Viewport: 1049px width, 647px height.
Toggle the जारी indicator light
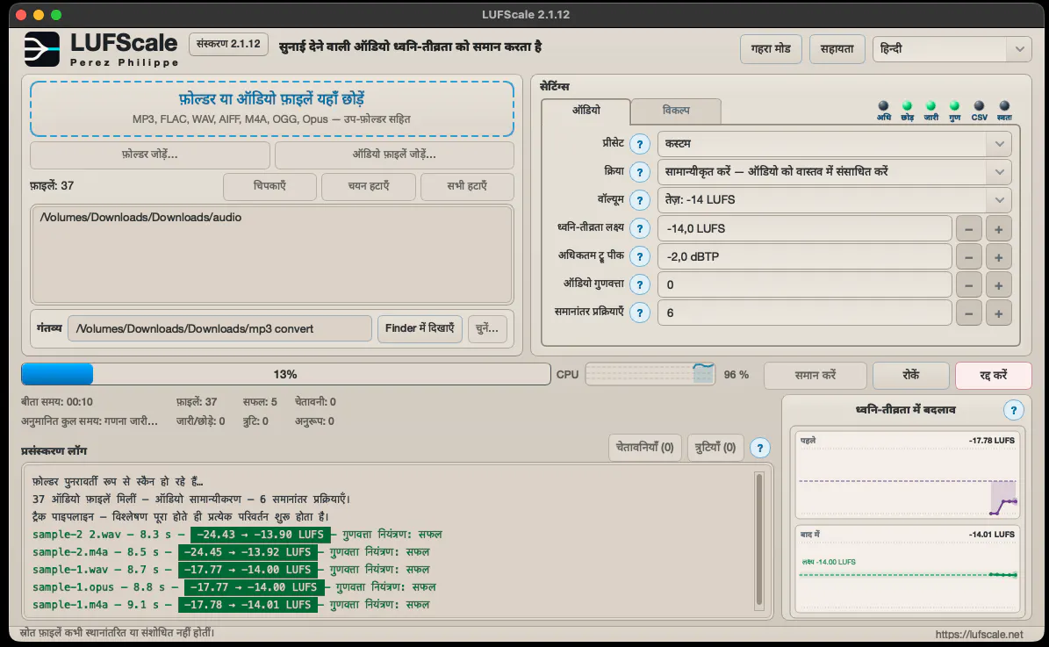pos(930,105)
